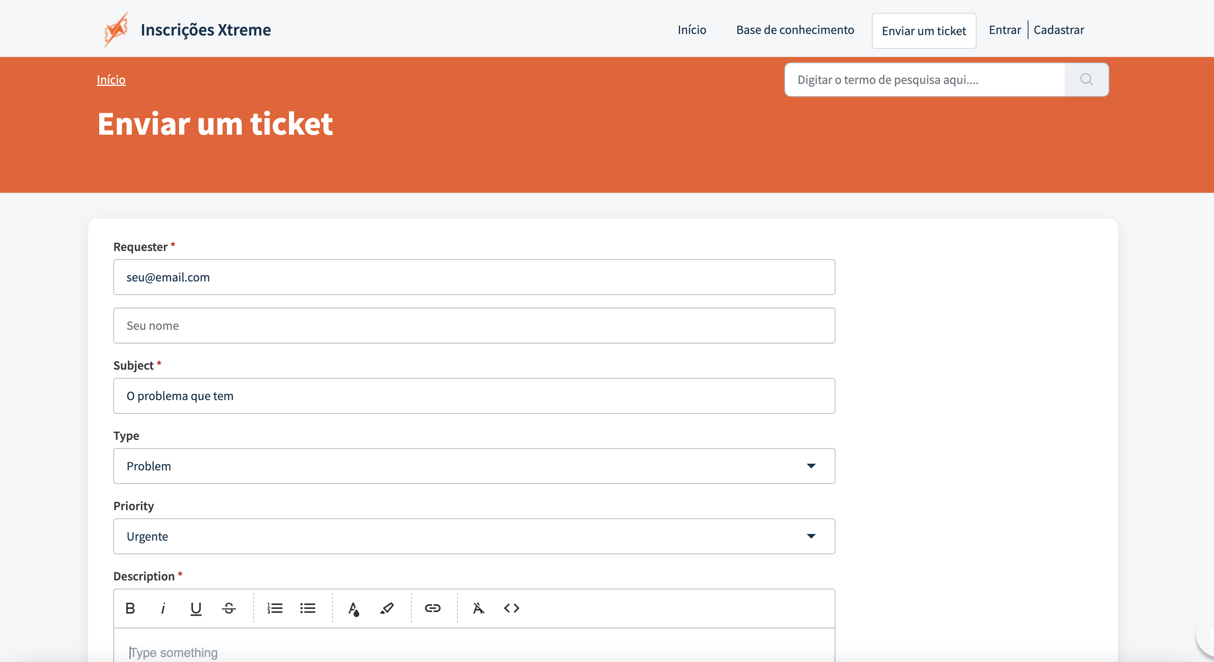Screen dimensions: 1214x662
Task: Expand the Priority dropdown showing Urgente
Action: pos(474,536)
